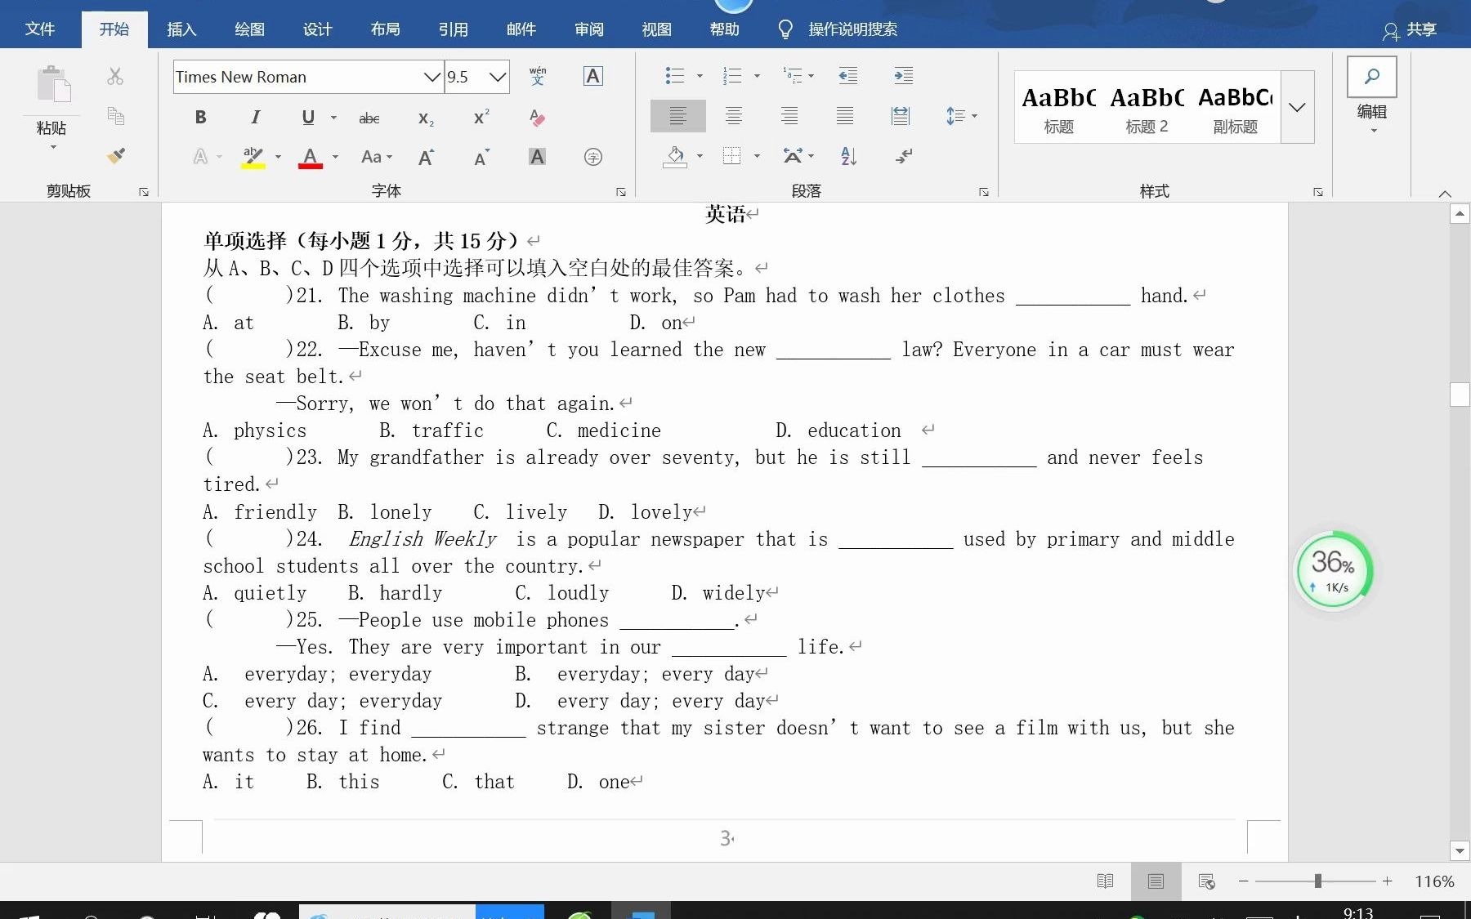This screenshot has width=1471, height=919.
Task: Adjust the zoom slider
Action: click(x=1317, y=881)
